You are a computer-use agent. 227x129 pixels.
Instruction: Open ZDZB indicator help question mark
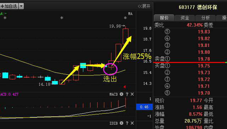point(127,123)
